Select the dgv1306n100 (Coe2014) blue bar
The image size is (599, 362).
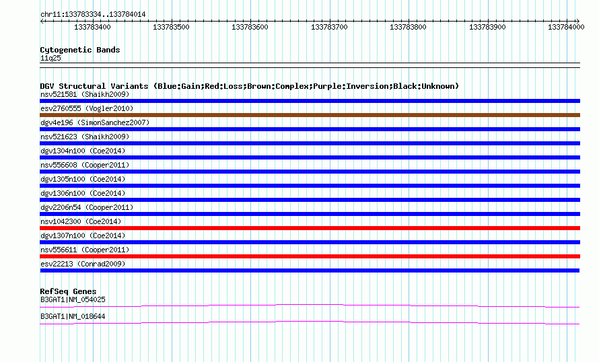click(310, 200)
